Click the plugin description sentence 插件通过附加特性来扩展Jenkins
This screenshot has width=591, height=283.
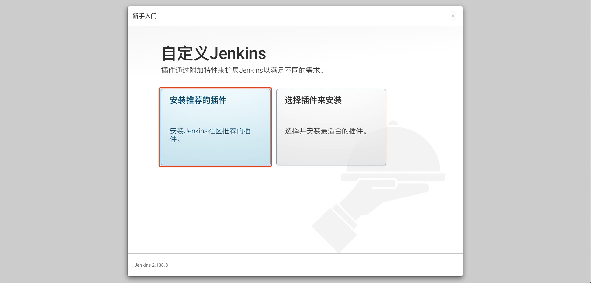(x=243, y=70)
